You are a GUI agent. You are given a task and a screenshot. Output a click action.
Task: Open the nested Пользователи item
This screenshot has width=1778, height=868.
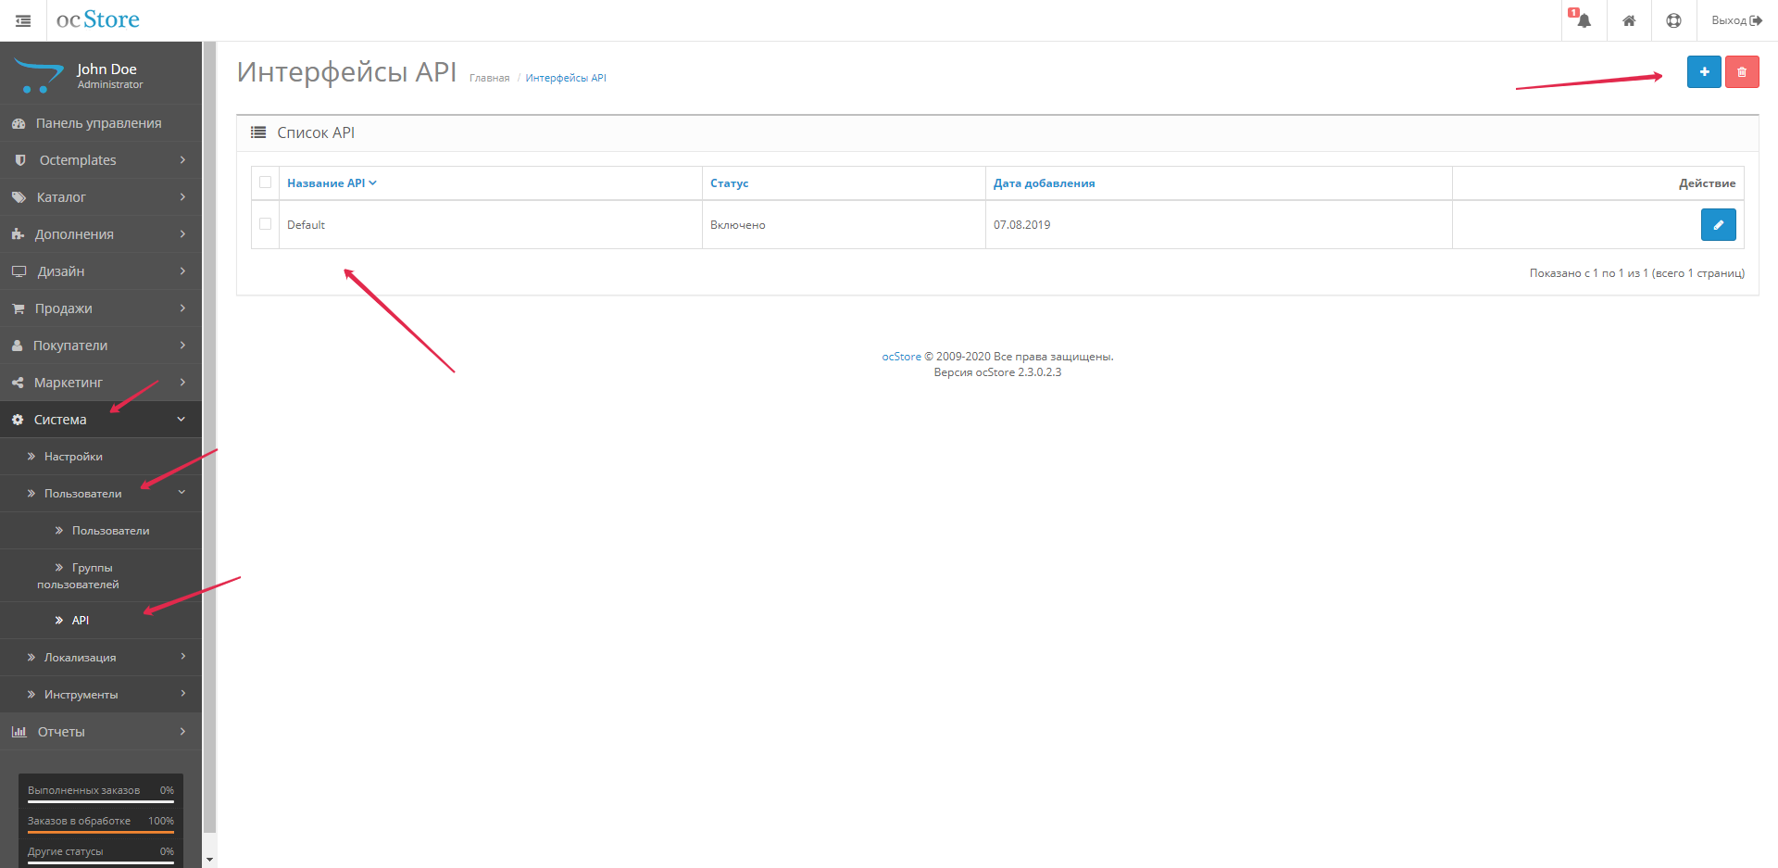tap(101, 531)
